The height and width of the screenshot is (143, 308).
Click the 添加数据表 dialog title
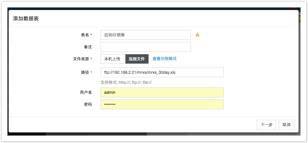pyautogui.click(x=26, y=19)
